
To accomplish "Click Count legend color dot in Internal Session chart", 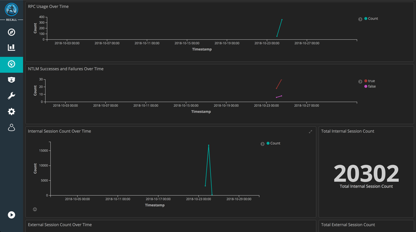I will (268, 144).
